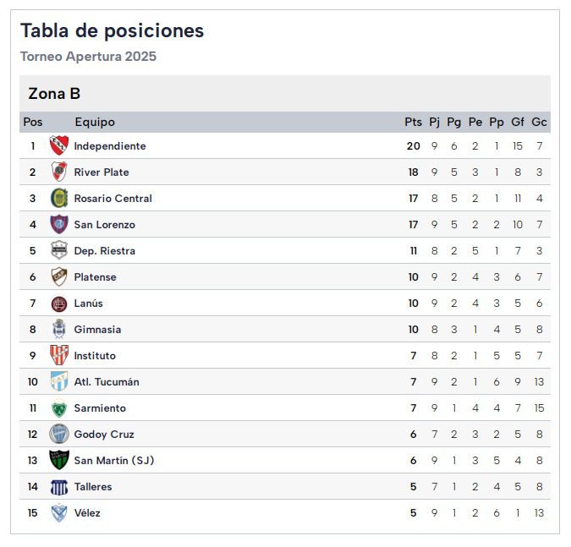Click the Tabla de posiciones title
571x547 pixels.
point(112,31)
